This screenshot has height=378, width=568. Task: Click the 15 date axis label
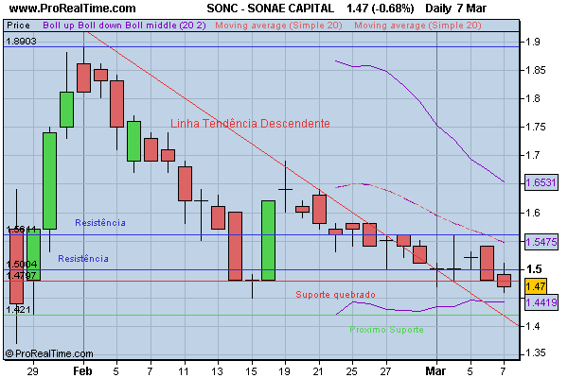[251, 371]
